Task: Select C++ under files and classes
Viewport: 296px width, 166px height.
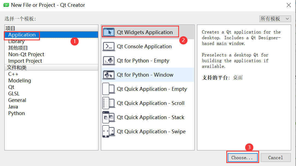Action: tap(51, 74)
